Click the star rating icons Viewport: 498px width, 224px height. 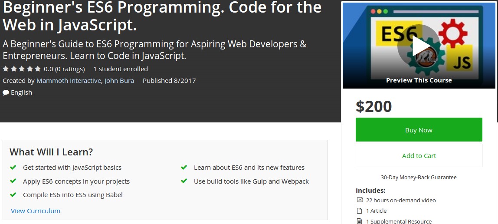coord(22,69)
